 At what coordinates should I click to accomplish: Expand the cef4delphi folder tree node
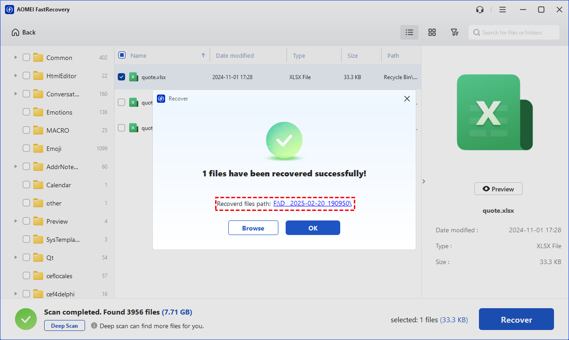click(x=15, y=294)
